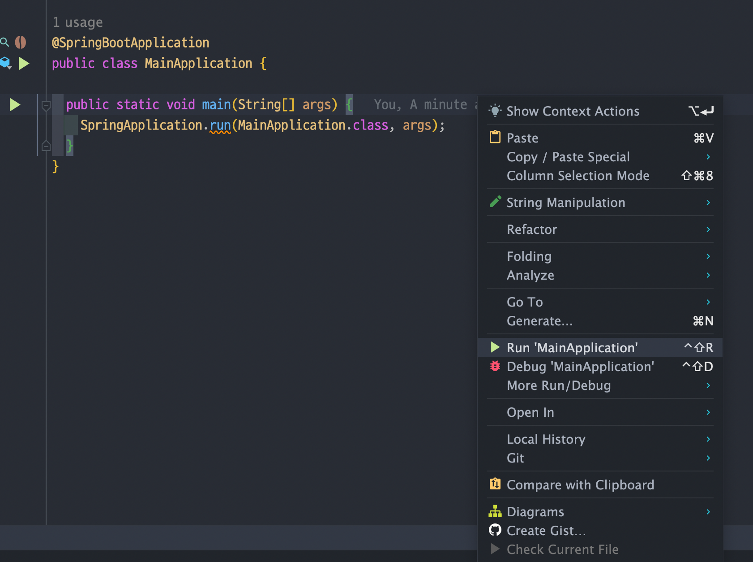753x562 pixels.
Task: Click the MainApplication class name in declaration
Action: 198,63
